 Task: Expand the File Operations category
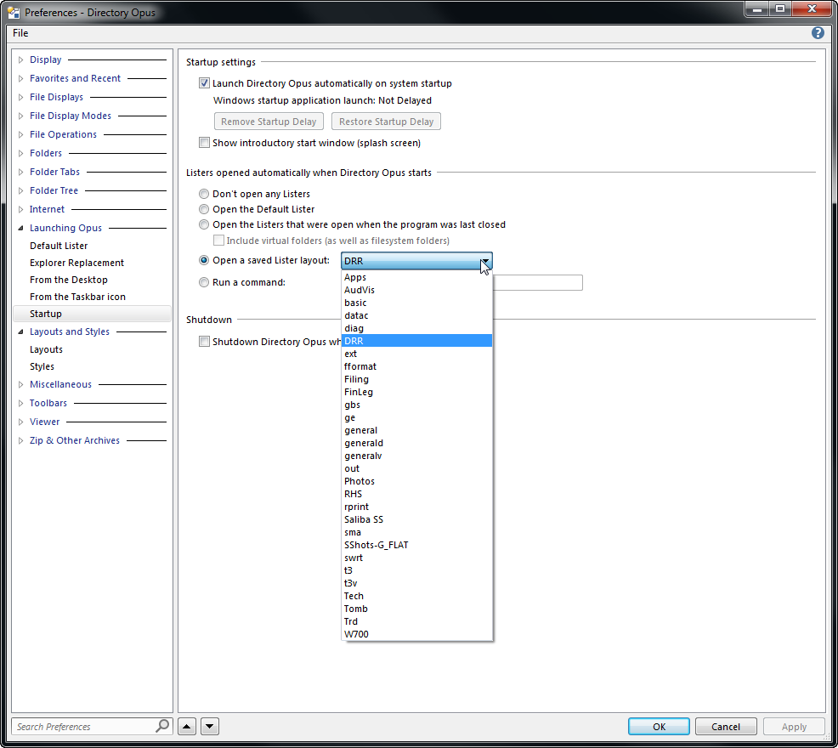tap(21, 135)
